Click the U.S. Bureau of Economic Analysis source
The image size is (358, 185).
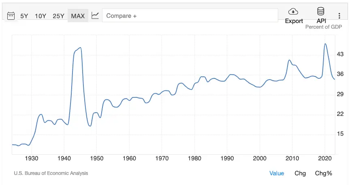point(51,173)
